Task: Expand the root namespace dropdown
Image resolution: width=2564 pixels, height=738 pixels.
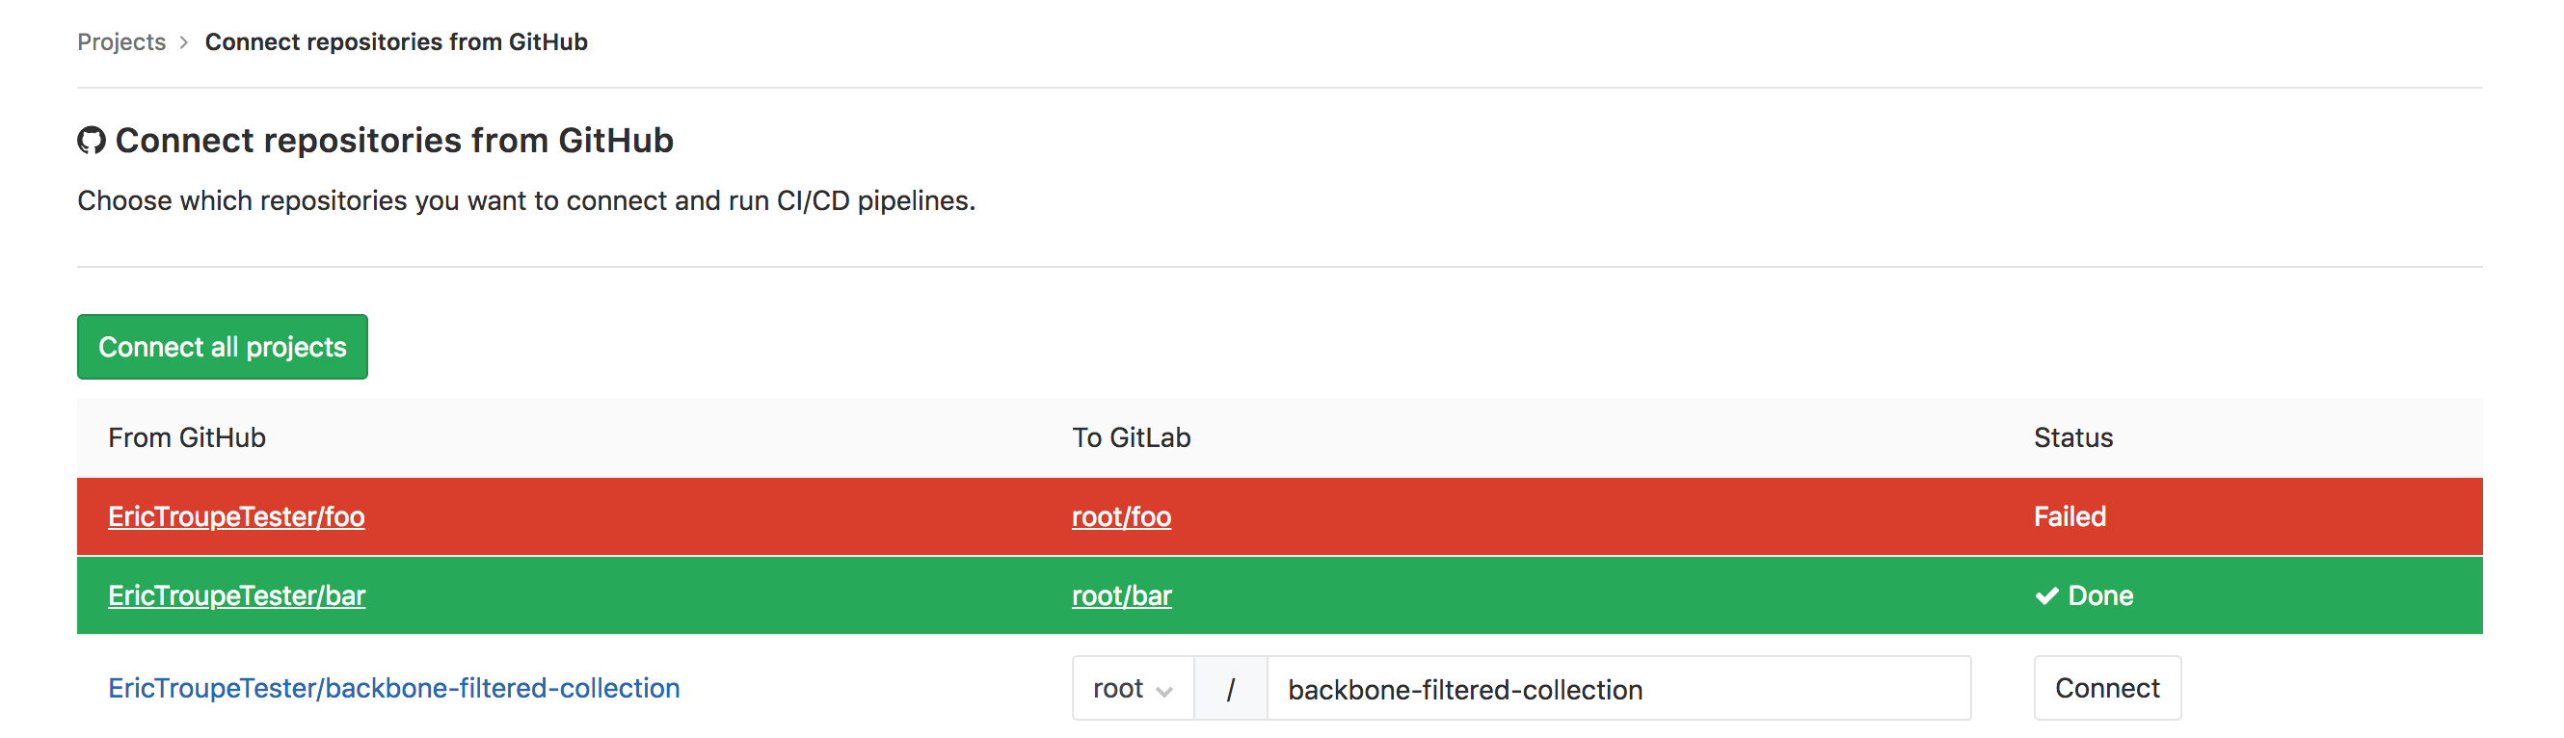Action: [x=1133, y=688]
